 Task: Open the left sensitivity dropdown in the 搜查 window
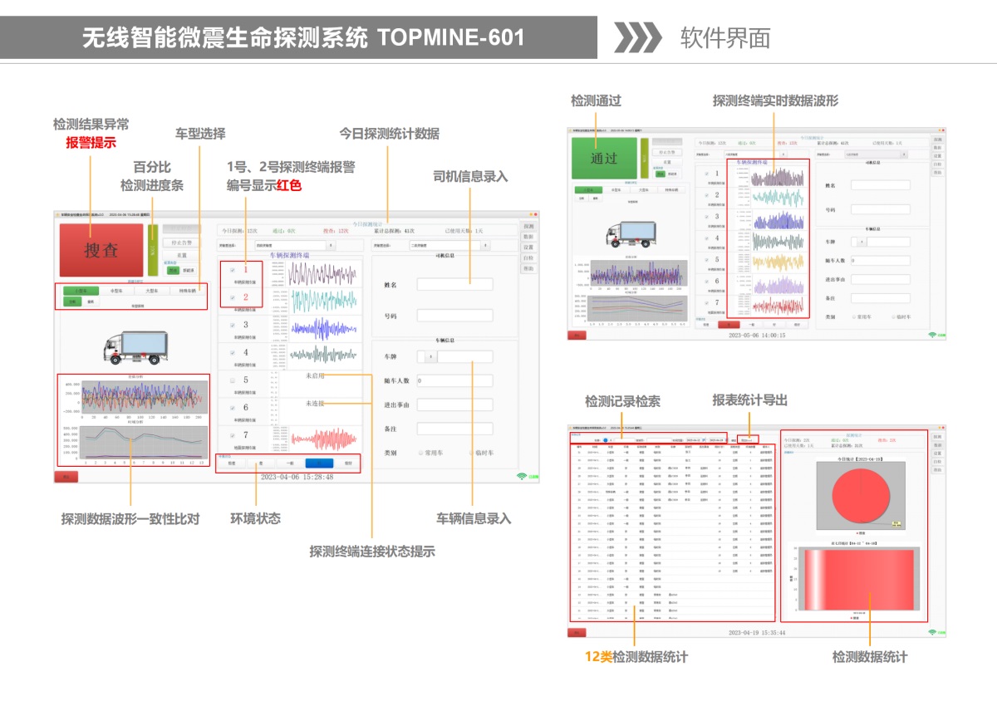pos(295,245)
